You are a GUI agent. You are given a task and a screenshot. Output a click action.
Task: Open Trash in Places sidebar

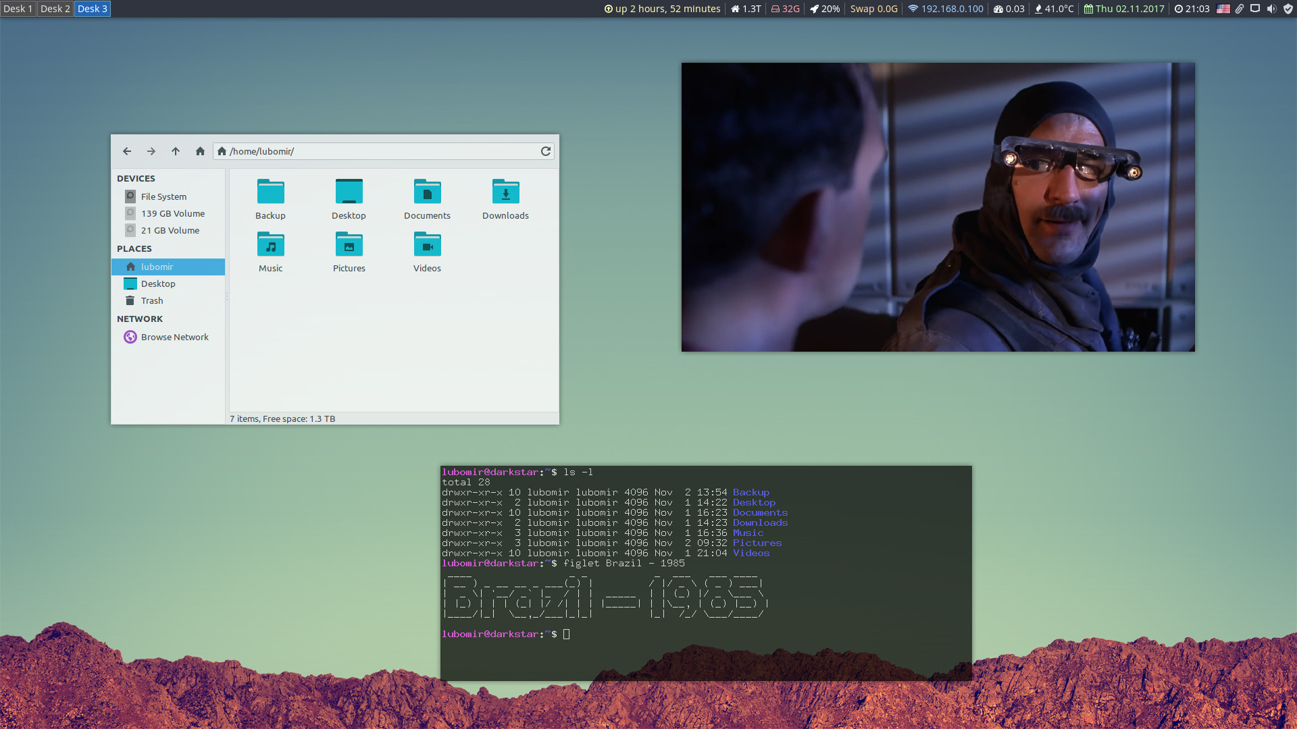152,300
